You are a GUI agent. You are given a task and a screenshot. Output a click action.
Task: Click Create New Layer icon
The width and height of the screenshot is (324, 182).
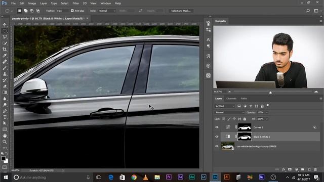[309, 169]
